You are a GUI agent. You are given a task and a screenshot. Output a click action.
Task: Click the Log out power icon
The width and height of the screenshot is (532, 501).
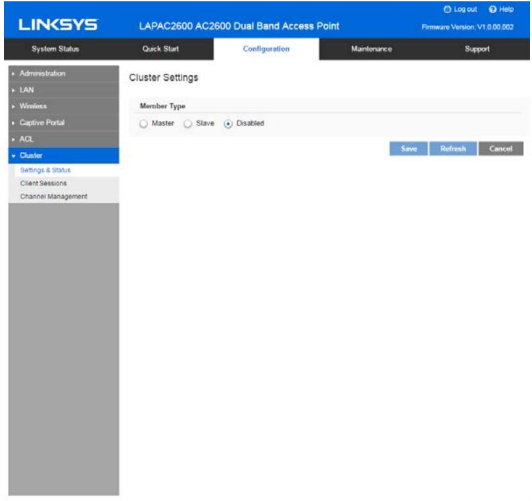447,9
